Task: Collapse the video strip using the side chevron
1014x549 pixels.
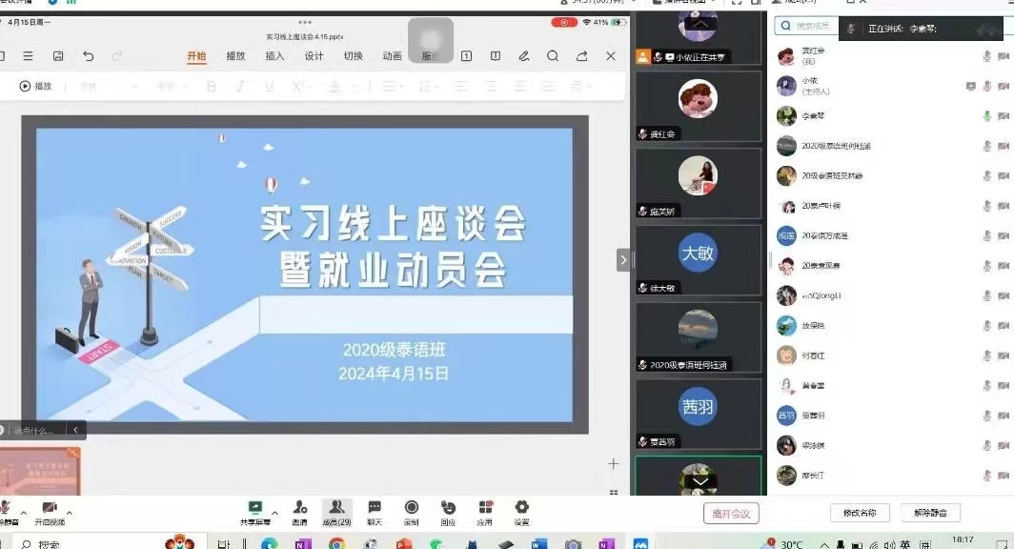Action: (x=623, y=259)
